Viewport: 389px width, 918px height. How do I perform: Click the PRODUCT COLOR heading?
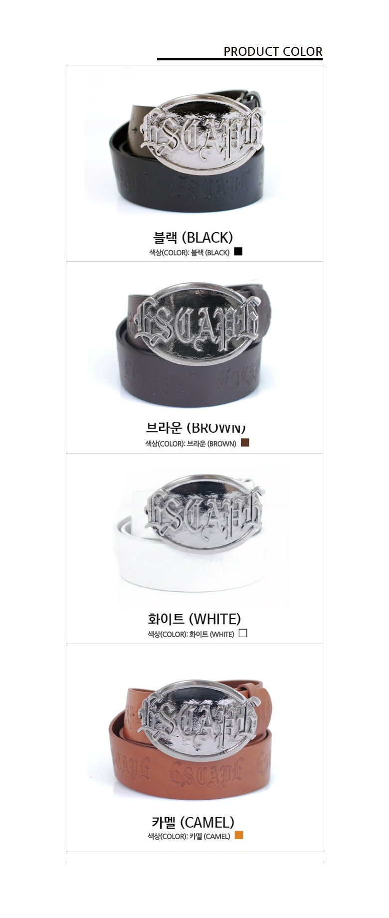[x=273, y=51]
